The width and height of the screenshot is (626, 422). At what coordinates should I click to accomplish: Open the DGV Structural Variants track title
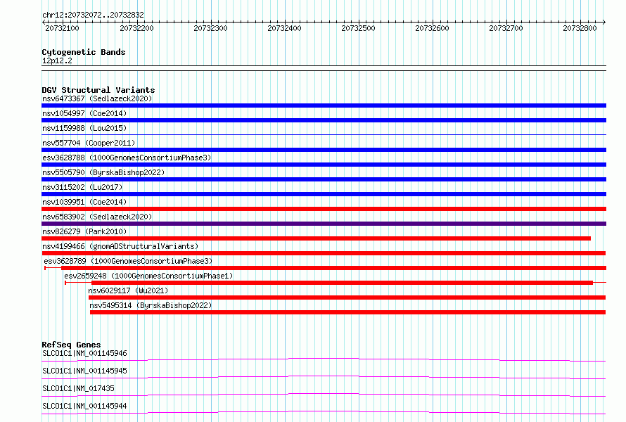98,90
